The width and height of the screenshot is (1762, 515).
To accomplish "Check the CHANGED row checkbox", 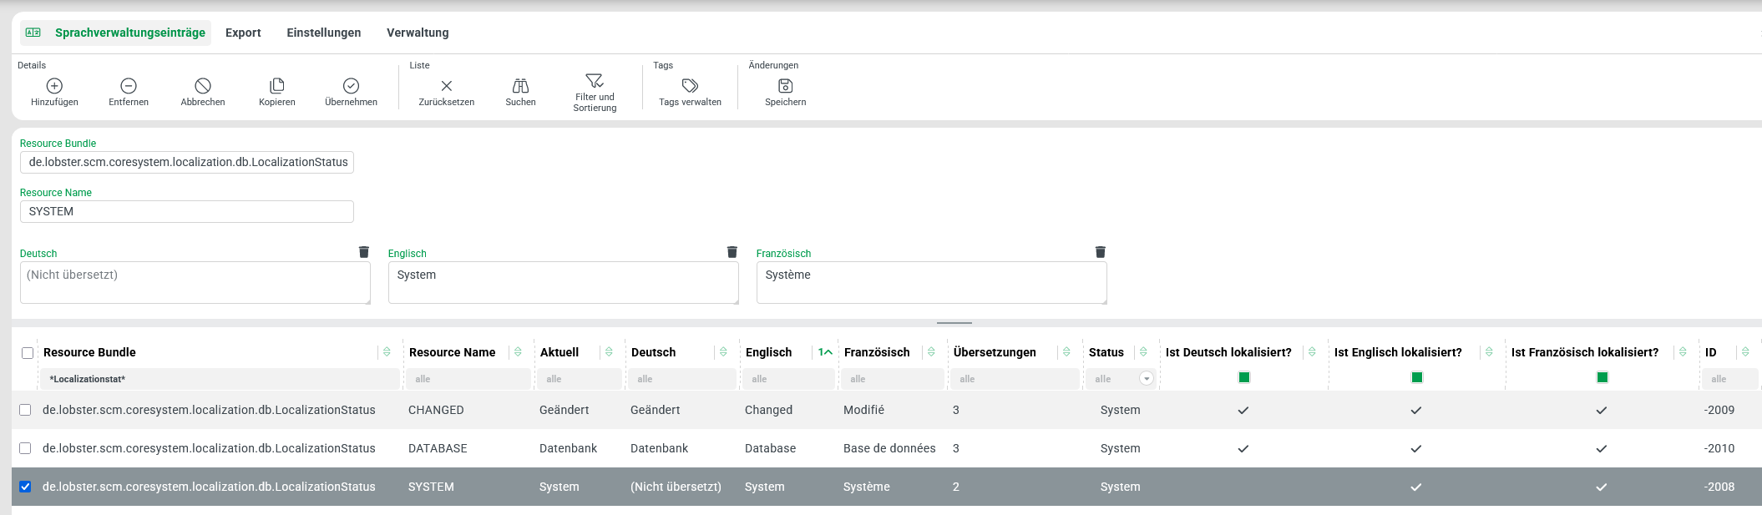I will click(x=25, y=410).
